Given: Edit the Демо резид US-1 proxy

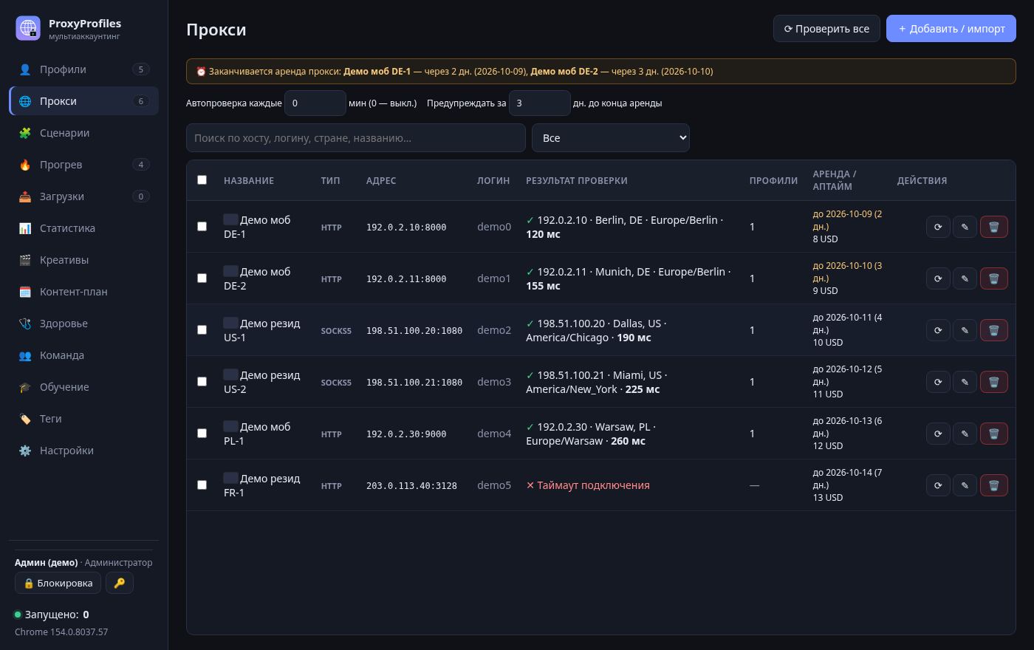Looking at the screenshot, I should click(x=965, y=330).
